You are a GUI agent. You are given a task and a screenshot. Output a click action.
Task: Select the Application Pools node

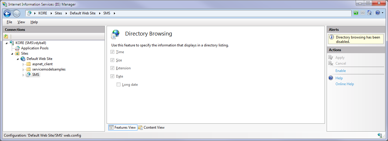(35, 48)
